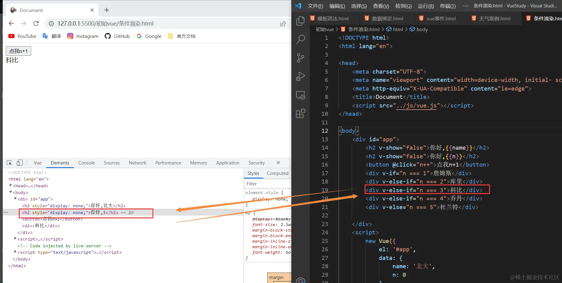The width and height of the screenshot is (562, 283).
Task: Click the browser address bar URL
Action: [105, 23]
